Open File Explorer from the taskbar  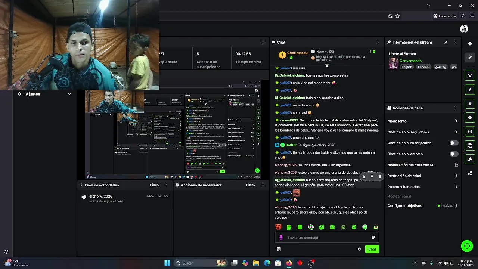[256, 263]
